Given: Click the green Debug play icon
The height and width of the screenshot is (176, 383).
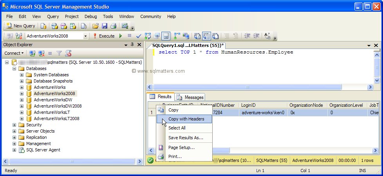Looking at the screenshot, I should (121, 36).
